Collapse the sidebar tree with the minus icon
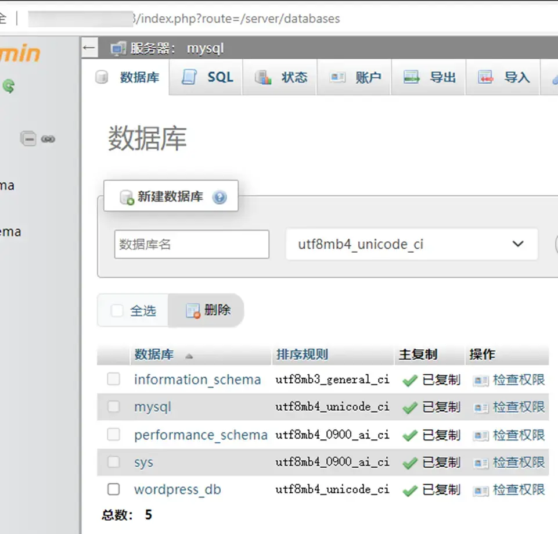558x534 pixels. click(x=28, y=139)
